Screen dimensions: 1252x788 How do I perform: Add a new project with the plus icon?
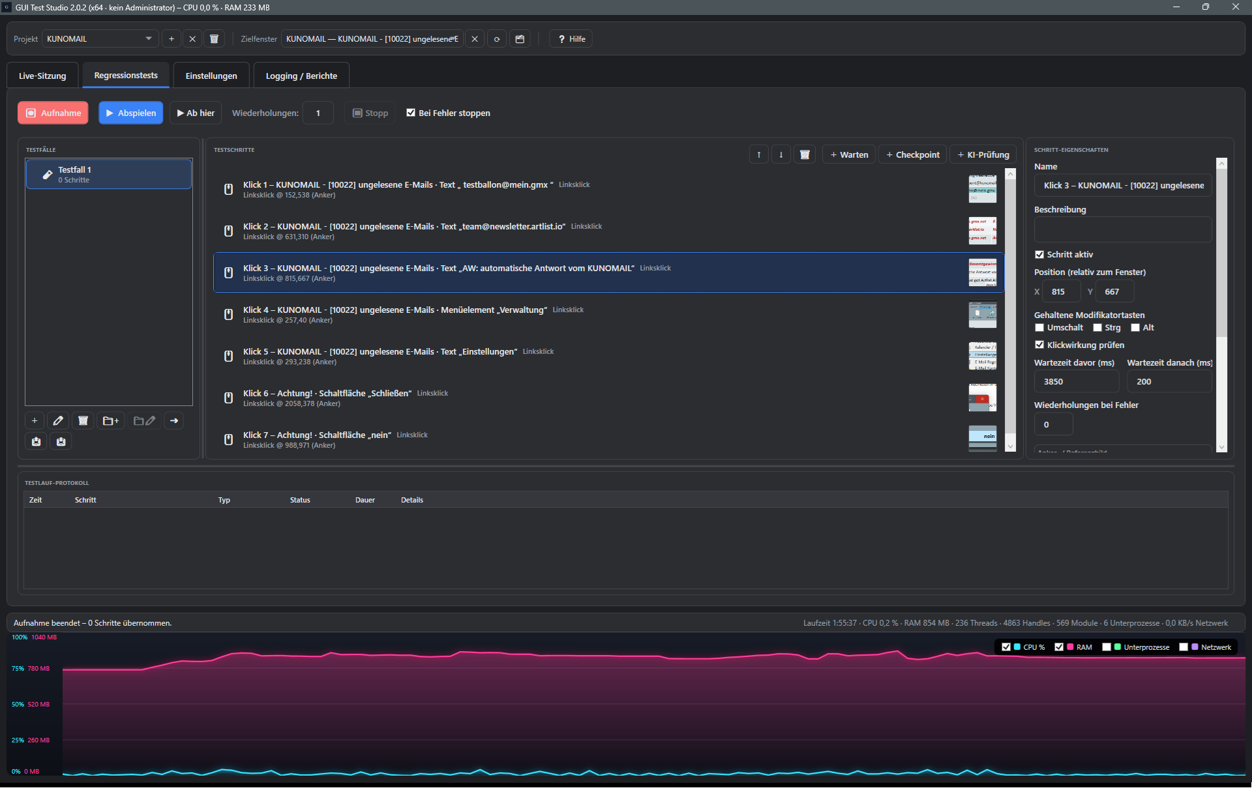pyautogui.click(x=171, y=39)
